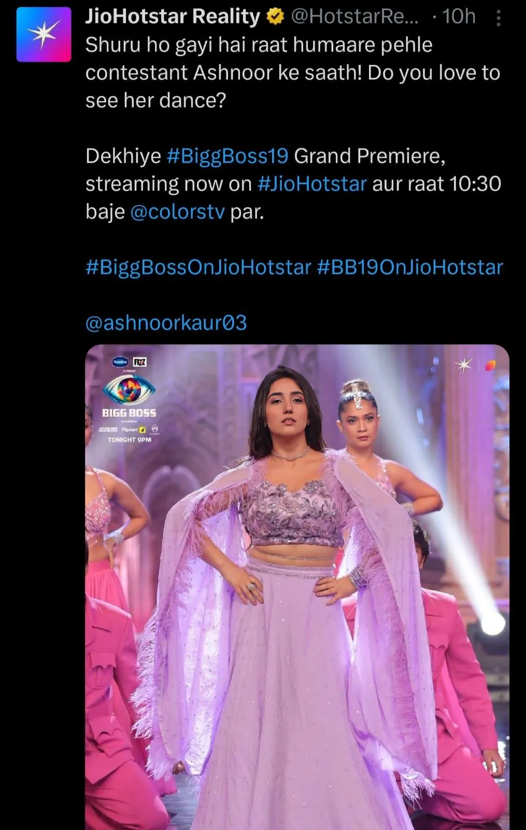The height and width of the screenshot is (830, 526).
Task: Tap the TONIGHT 9PM text on photo
Action: 129,439
